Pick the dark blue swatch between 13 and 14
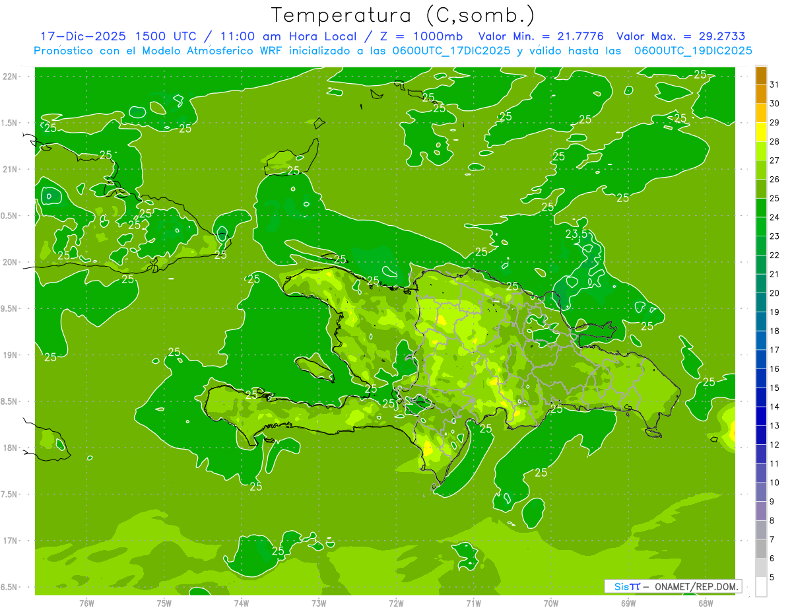The width and height of the screenshot is (792, 612). click(x=761, y=416)
